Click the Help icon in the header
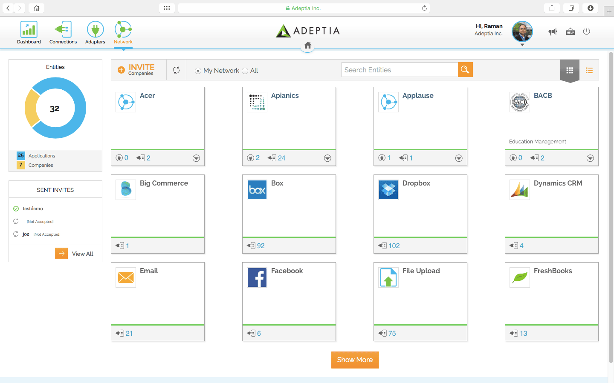The image size is (614, 383). click(570, 31)
